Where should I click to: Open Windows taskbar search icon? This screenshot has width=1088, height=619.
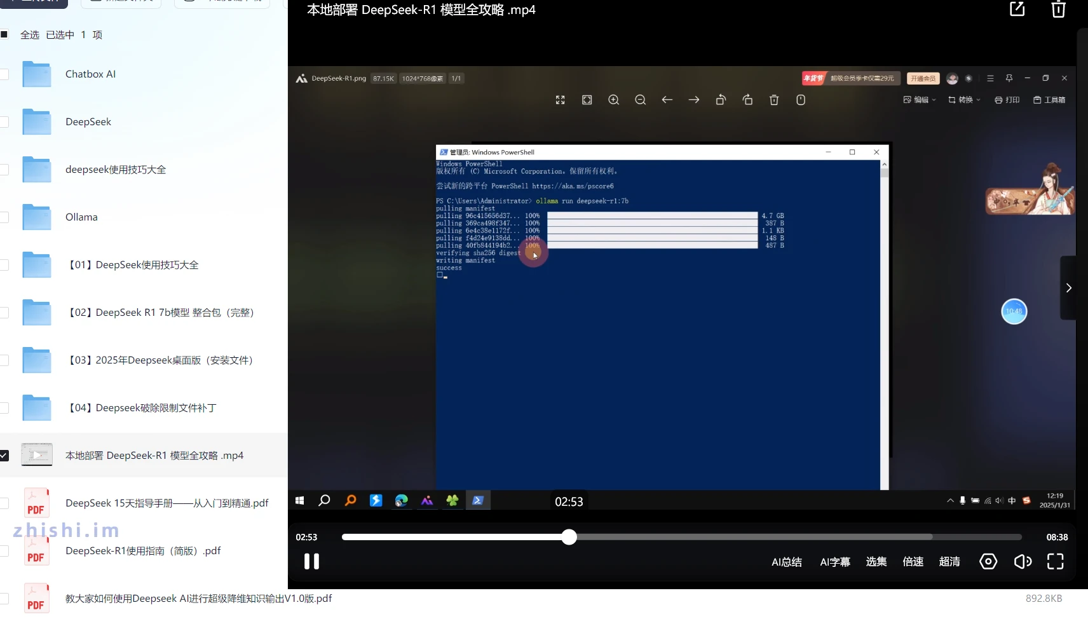[x=324, y=501]
